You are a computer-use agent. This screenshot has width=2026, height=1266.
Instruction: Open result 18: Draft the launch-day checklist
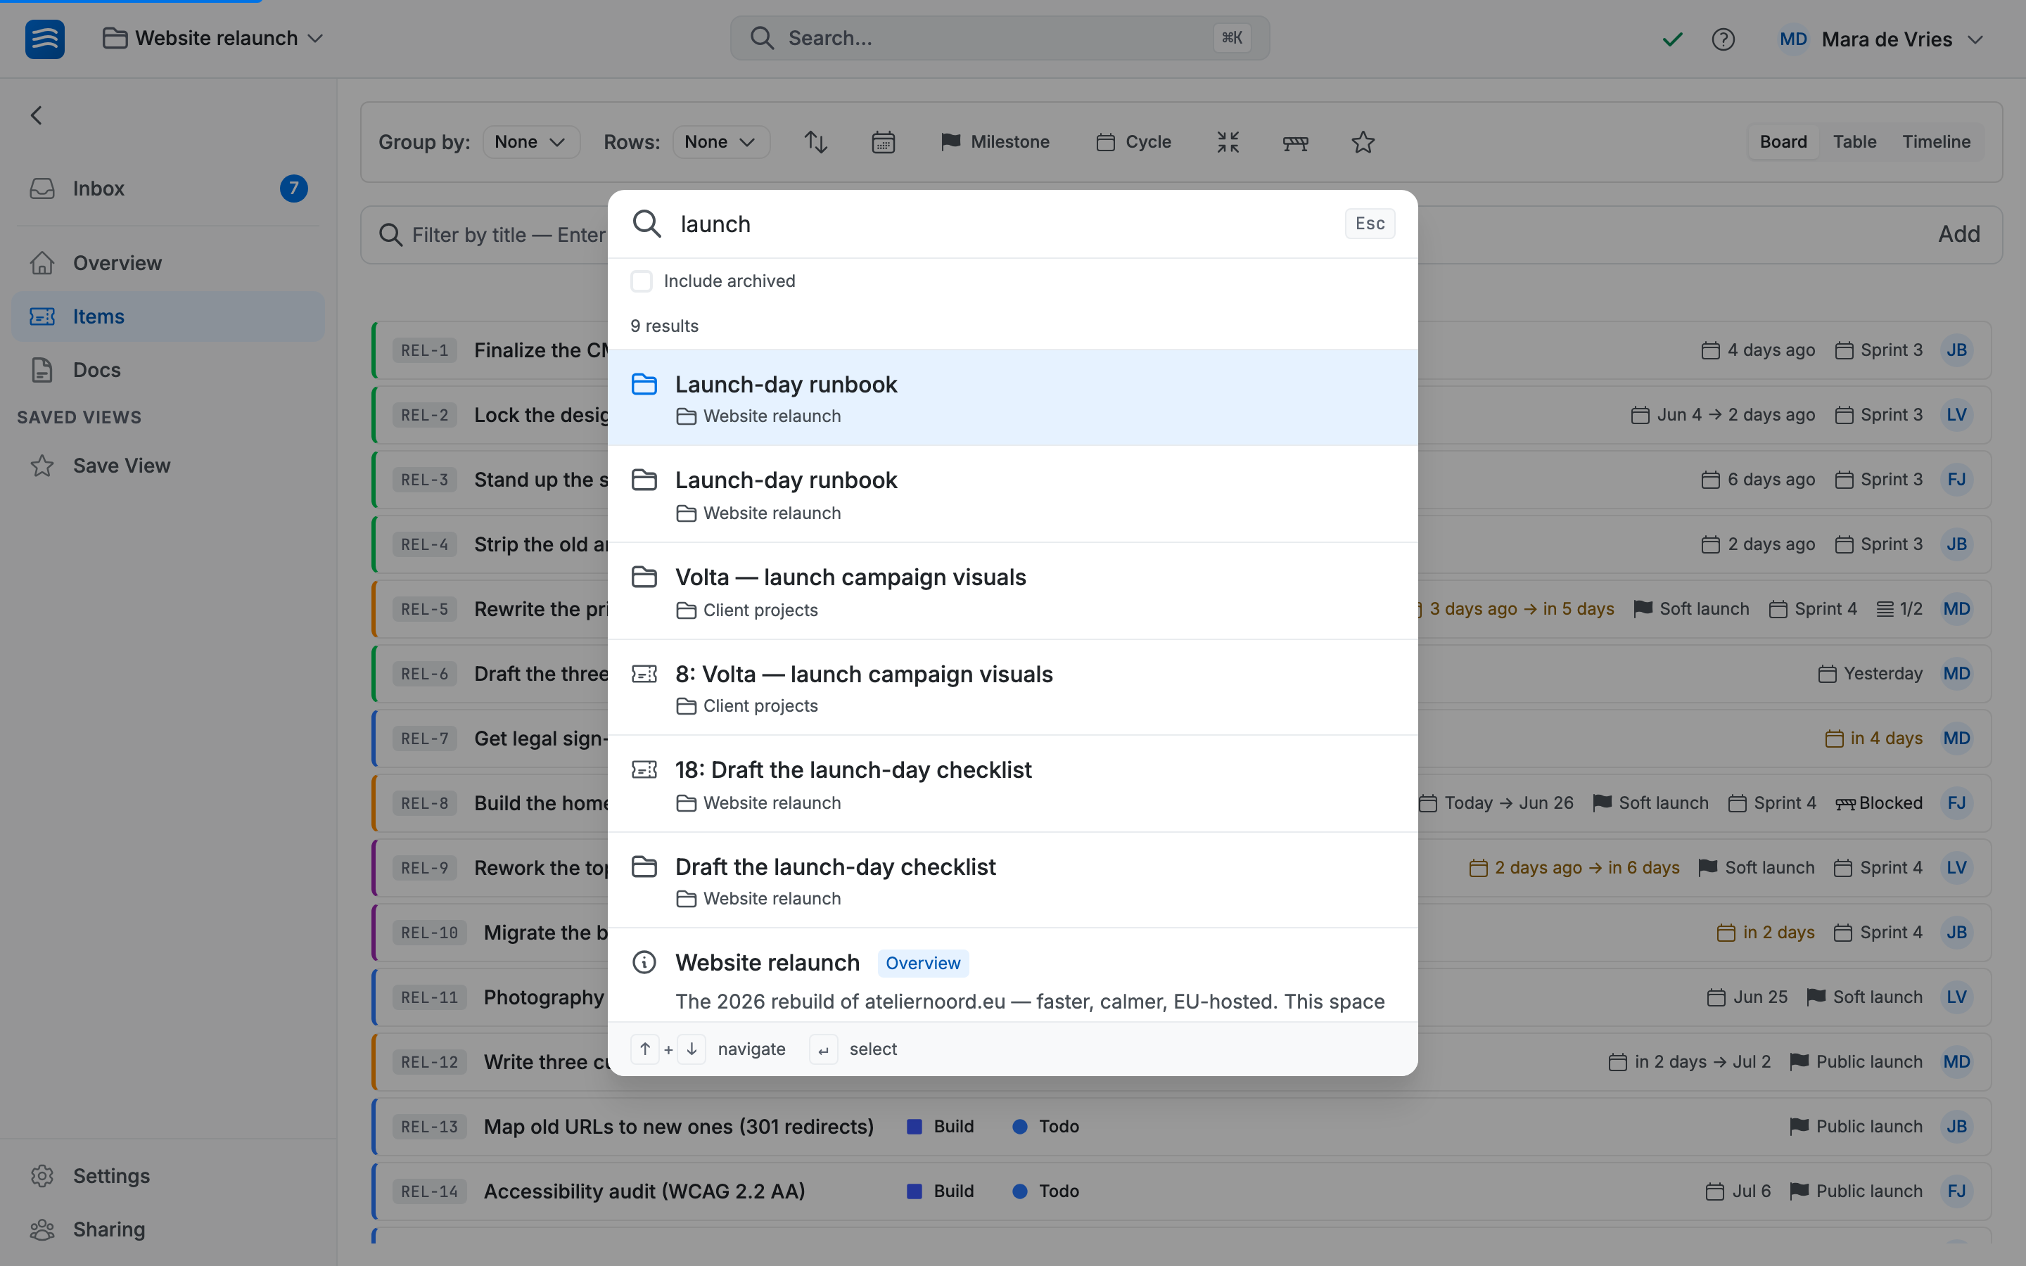point(1012,784)
